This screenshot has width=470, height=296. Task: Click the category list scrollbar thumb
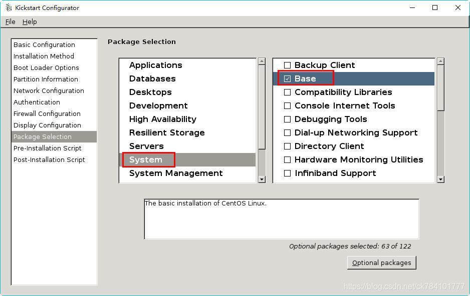coord(262,106)
